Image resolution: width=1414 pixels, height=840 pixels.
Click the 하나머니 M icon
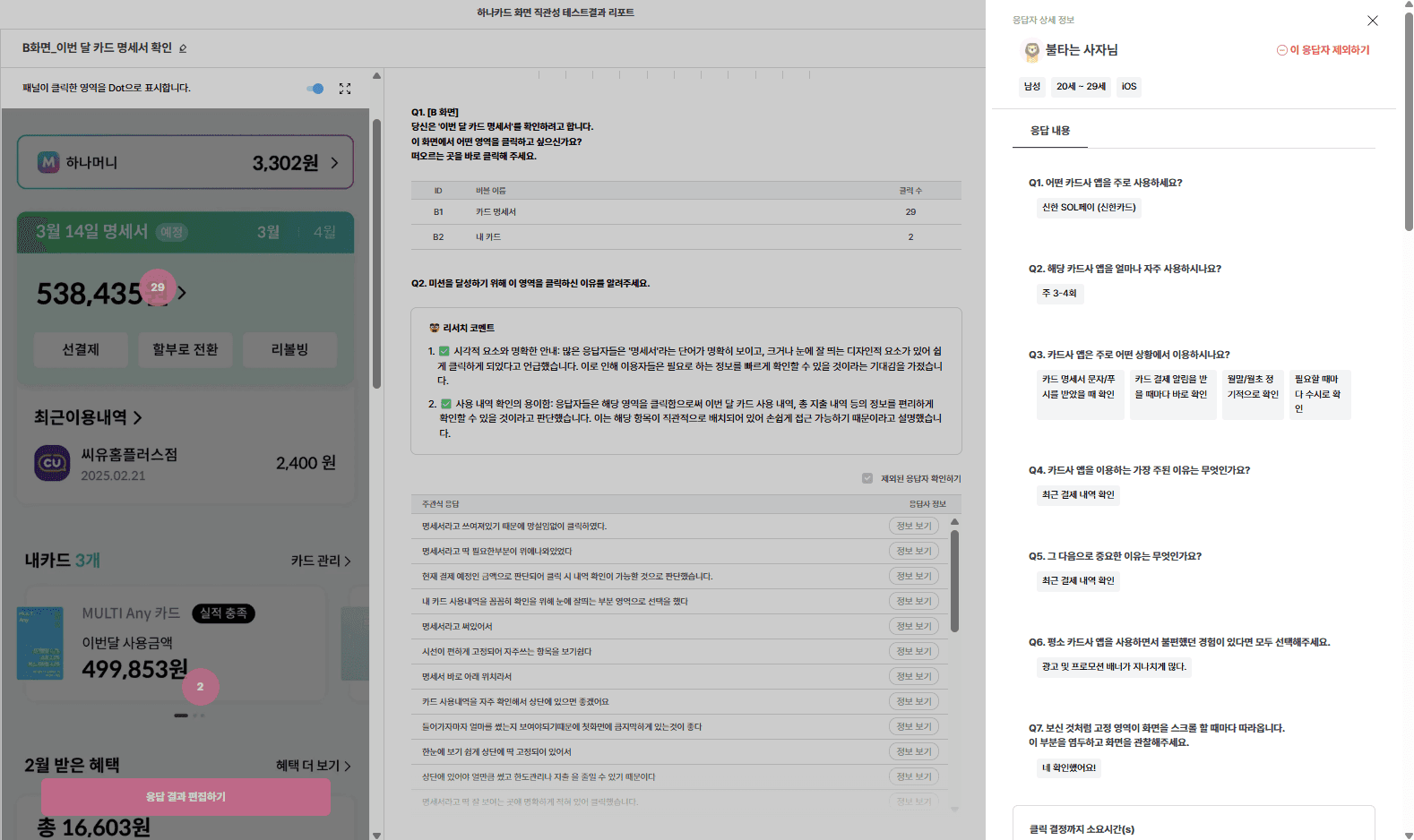[x=48, y=162]
